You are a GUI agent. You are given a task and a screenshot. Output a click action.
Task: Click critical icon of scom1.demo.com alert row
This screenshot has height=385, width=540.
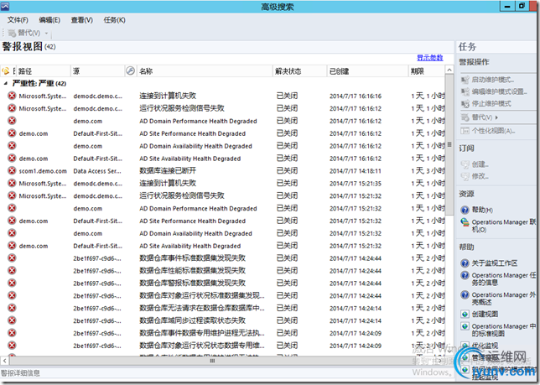click(12, 171)
